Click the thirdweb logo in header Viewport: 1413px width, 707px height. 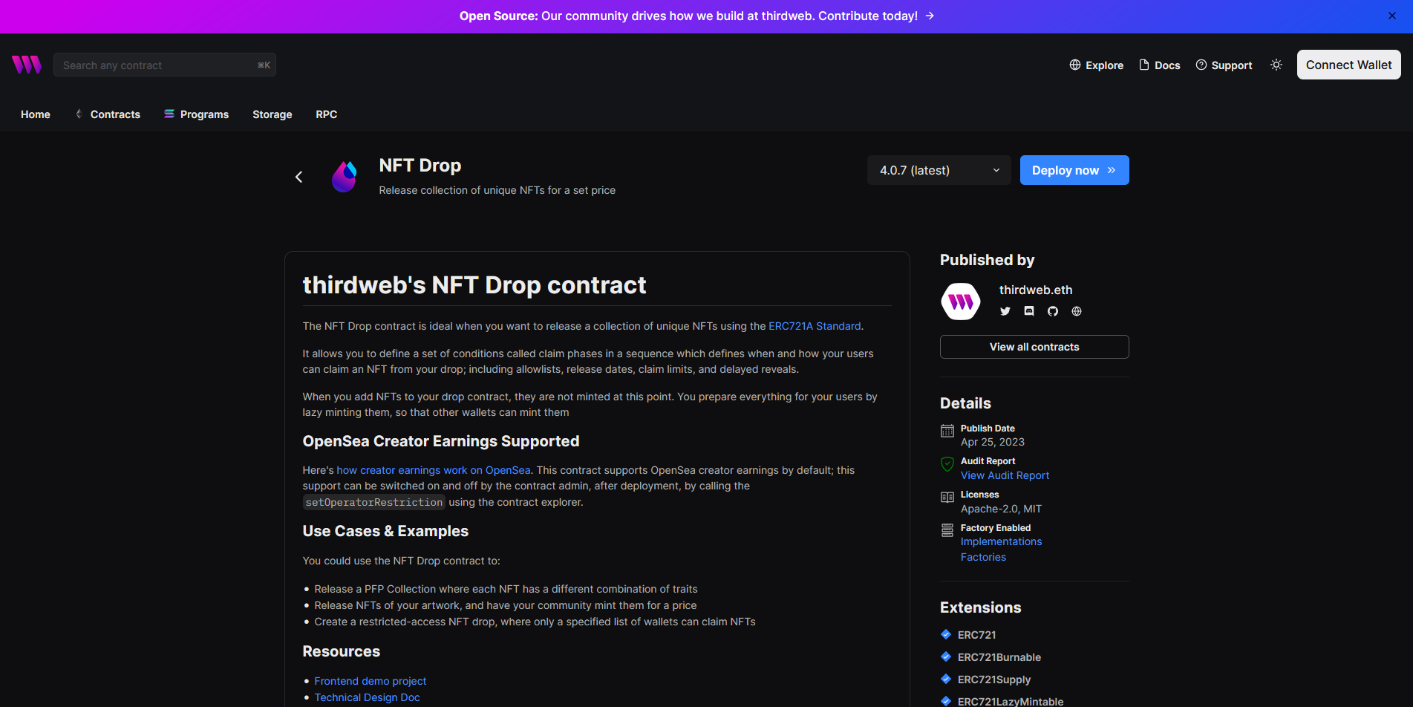[27, 65]
